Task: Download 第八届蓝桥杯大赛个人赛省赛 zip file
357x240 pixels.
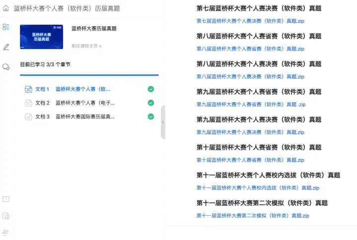Action: (x=250, y=49)
